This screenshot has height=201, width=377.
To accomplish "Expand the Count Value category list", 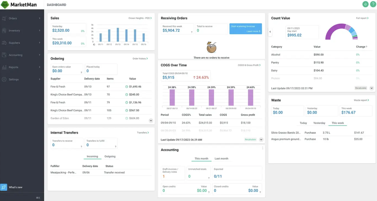I will (x=372, y=88).
